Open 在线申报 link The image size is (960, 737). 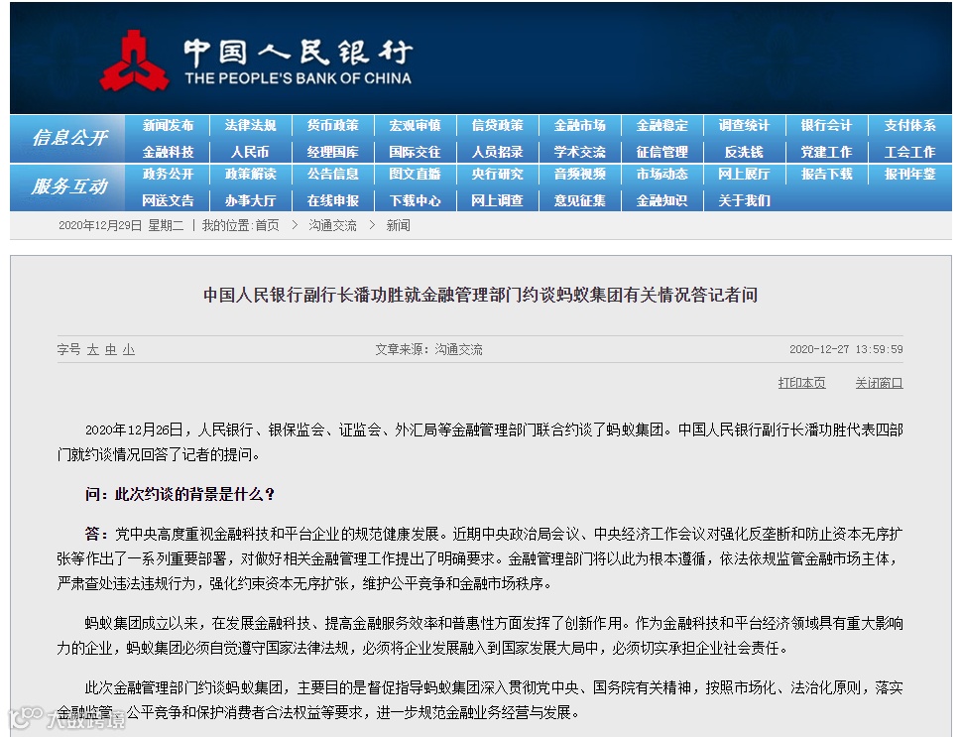332,200
